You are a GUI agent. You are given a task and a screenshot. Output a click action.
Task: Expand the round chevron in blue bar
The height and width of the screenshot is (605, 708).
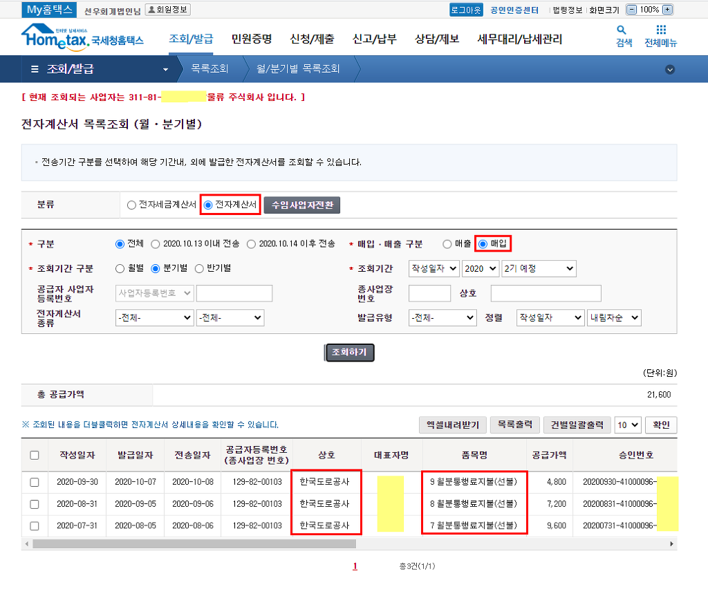point(670,70)
